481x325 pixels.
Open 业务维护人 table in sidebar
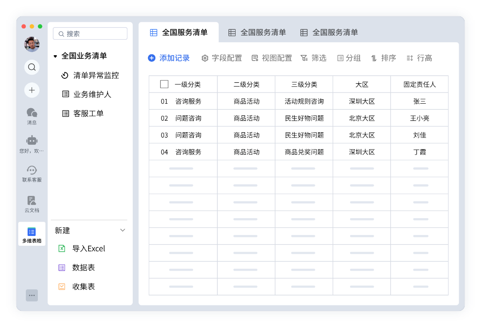click(x=86, y=94)
